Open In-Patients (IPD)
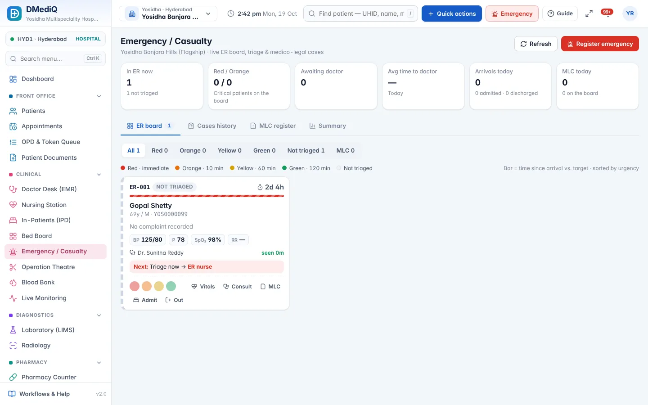648x405 pixels. pos(55,220)
